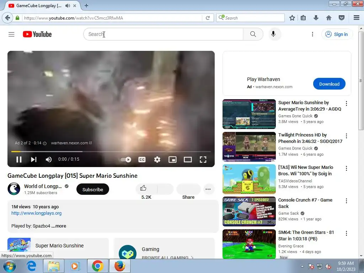Switch to theater mode
The image size is (364, 273).
point(188,160)
